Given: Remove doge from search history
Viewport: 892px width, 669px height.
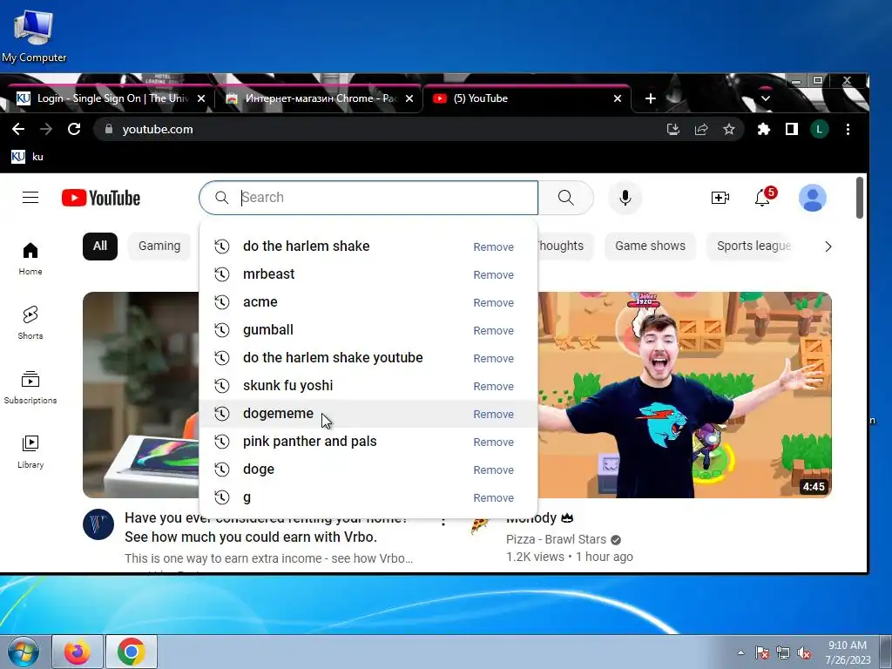Looking at the screenshot, I should 493,470.
